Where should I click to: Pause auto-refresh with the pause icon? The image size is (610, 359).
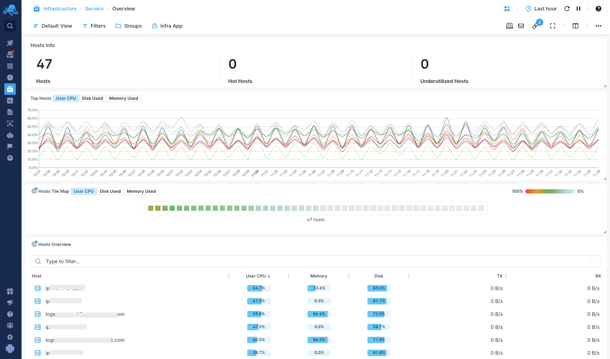[579, 8]
